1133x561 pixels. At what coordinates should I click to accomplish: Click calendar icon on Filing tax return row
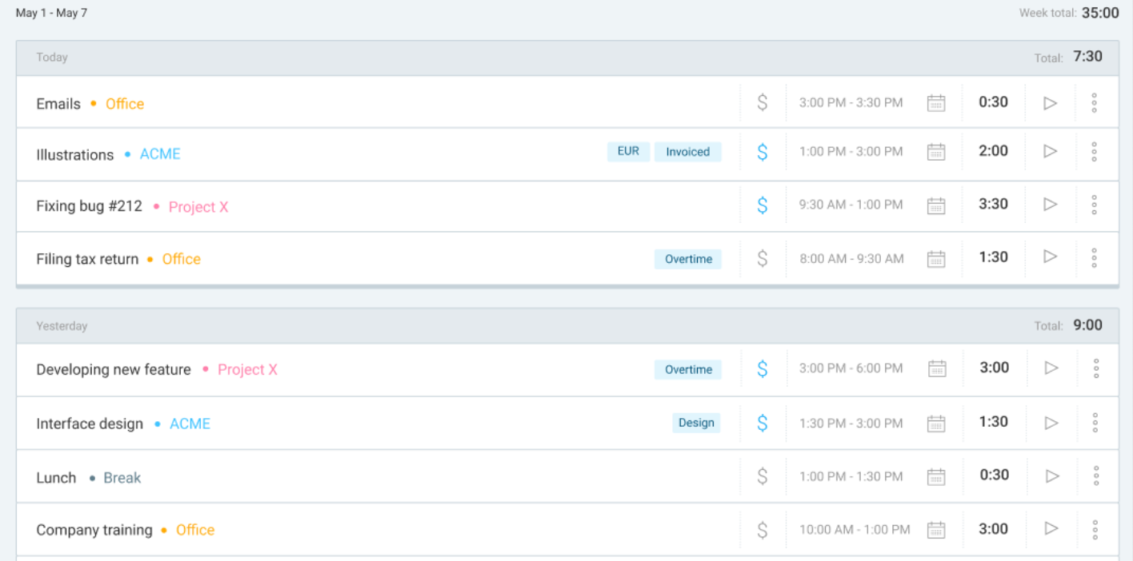(935, 259)
